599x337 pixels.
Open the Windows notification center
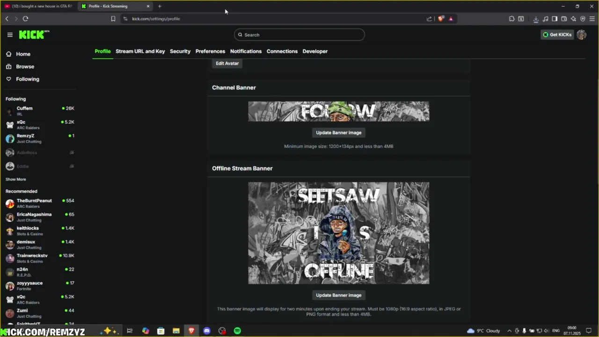[x=589, y=331]
